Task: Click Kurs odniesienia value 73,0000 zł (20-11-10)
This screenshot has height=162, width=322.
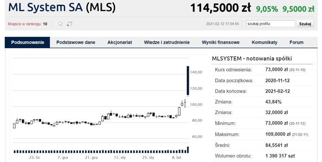Action: coord(285,70)
